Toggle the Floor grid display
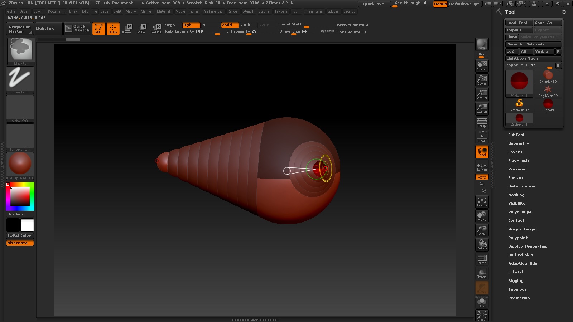The width and height of the screenshot is (573, 322). click(482, 137)
